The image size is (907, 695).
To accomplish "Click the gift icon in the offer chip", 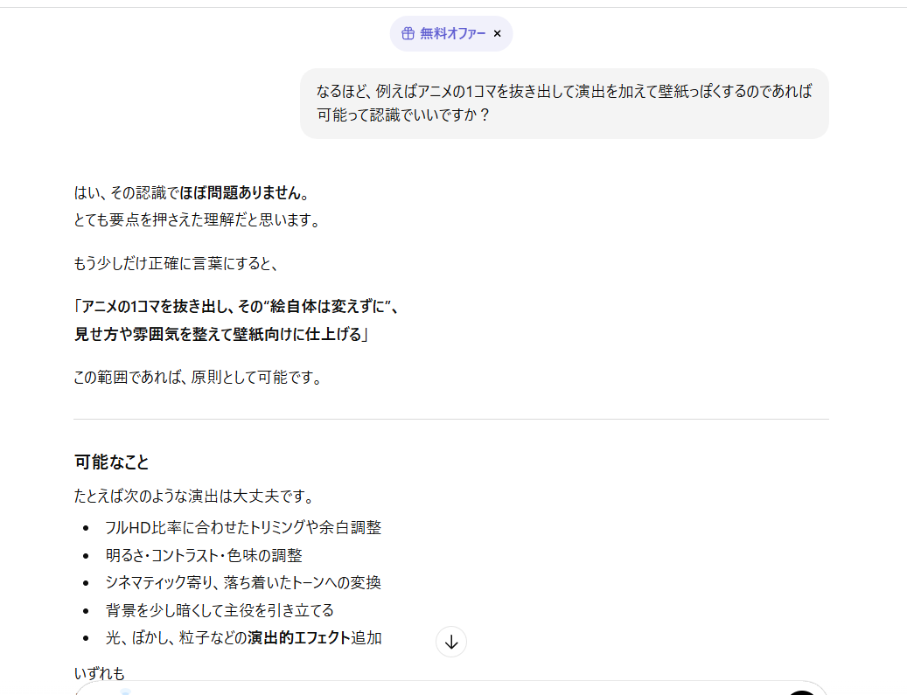I will coord(408,34).
